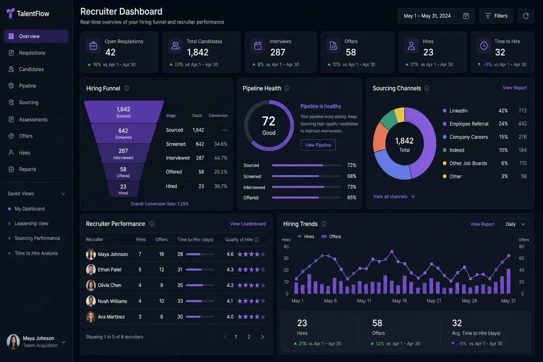The width and height of the screenshot is (543, 362).
Task: Open the View Leaderboard link
Action: point(248,224)
